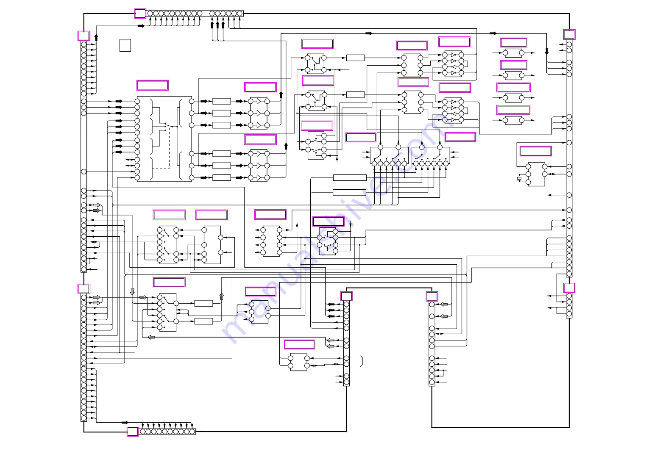Select the magenta label above the large input selector block

[153, 85]
